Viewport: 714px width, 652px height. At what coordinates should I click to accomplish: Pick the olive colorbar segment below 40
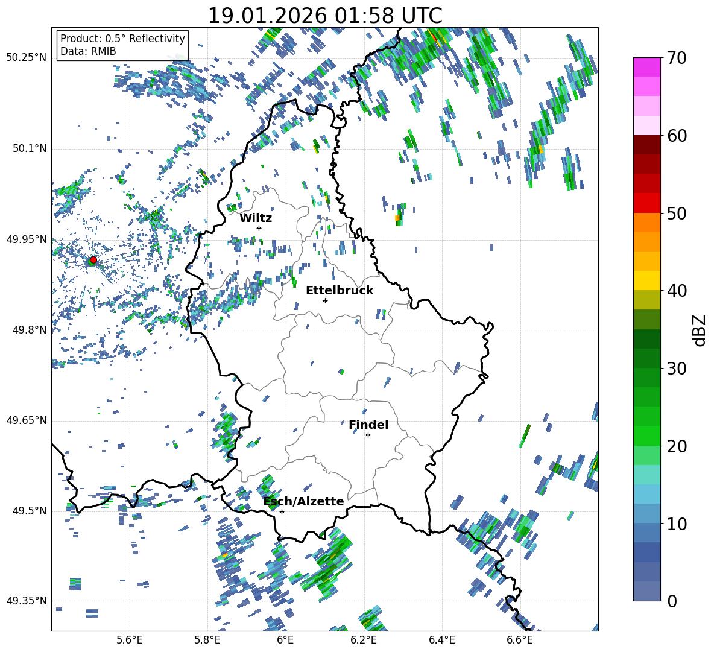[646, 300]
